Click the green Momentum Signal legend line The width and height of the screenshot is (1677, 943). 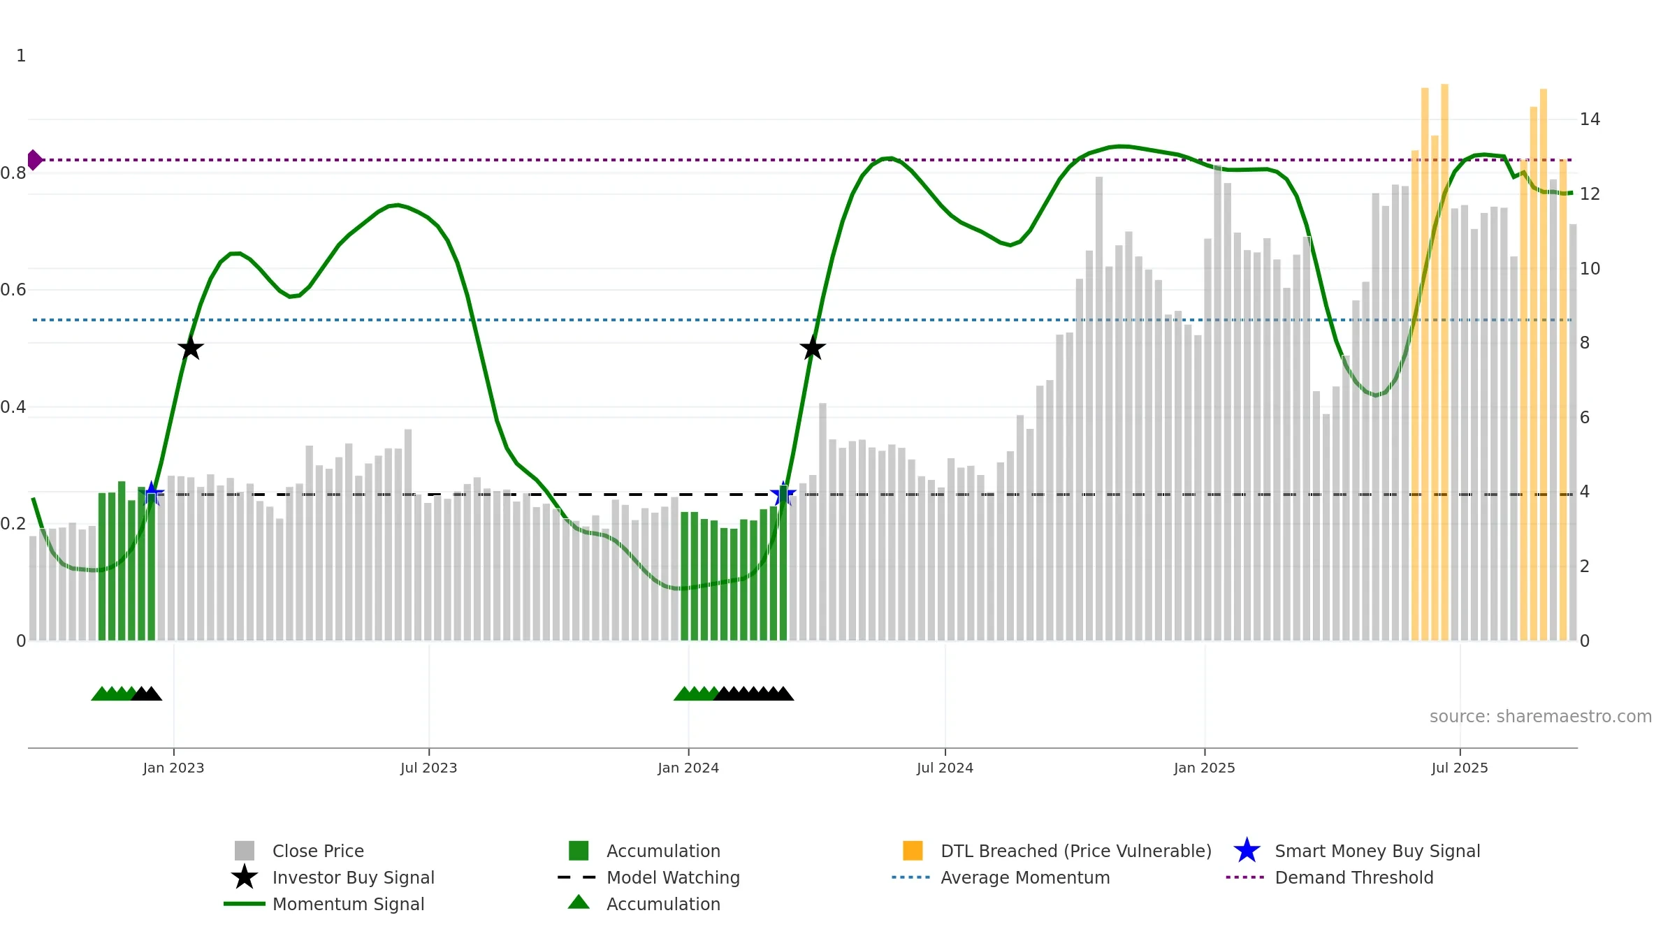245,904
